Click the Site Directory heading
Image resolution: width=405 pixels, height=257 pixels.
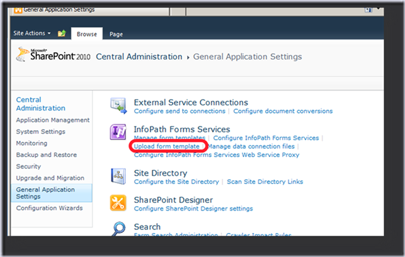(161, 173)
